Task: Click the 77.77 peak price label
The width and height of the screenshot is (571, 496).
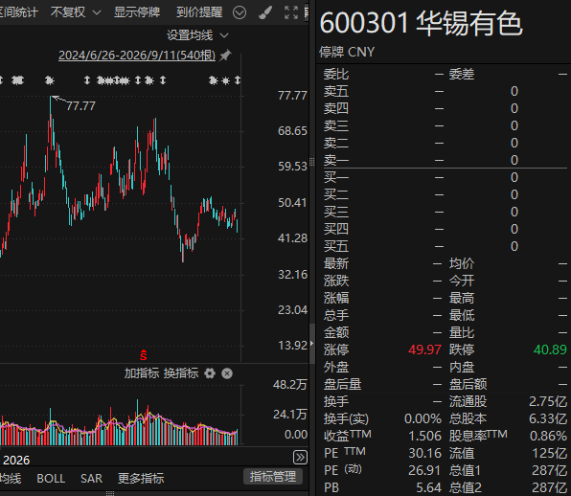Action: tap(80, 106)
